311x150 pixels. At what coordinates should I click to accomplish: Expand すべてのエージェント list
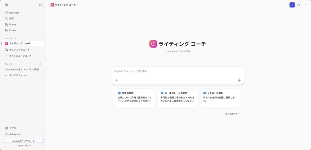(x=20, y=56)
